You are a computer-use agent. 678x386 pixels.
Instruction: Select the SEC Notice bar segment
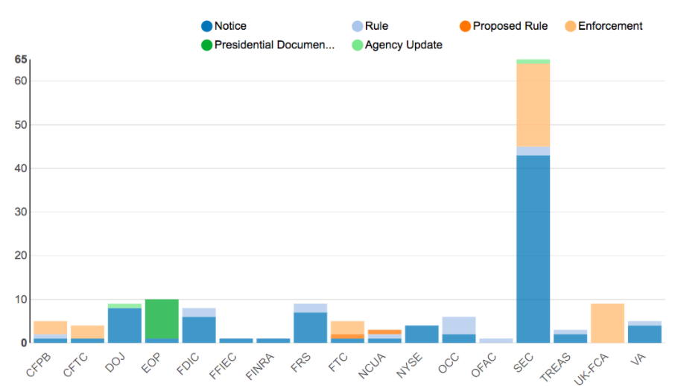[x=533, y=249]
